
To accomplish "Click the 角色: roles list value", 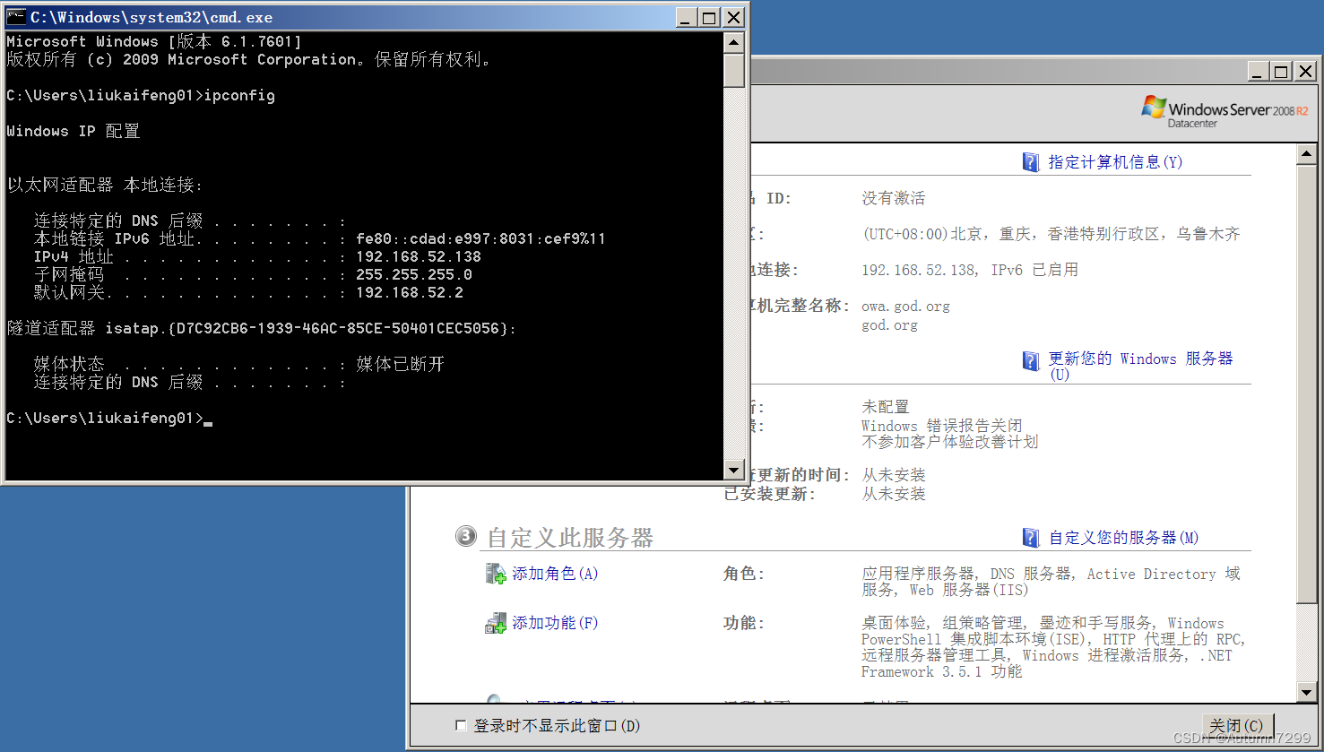I will [x=1051, y=582].
